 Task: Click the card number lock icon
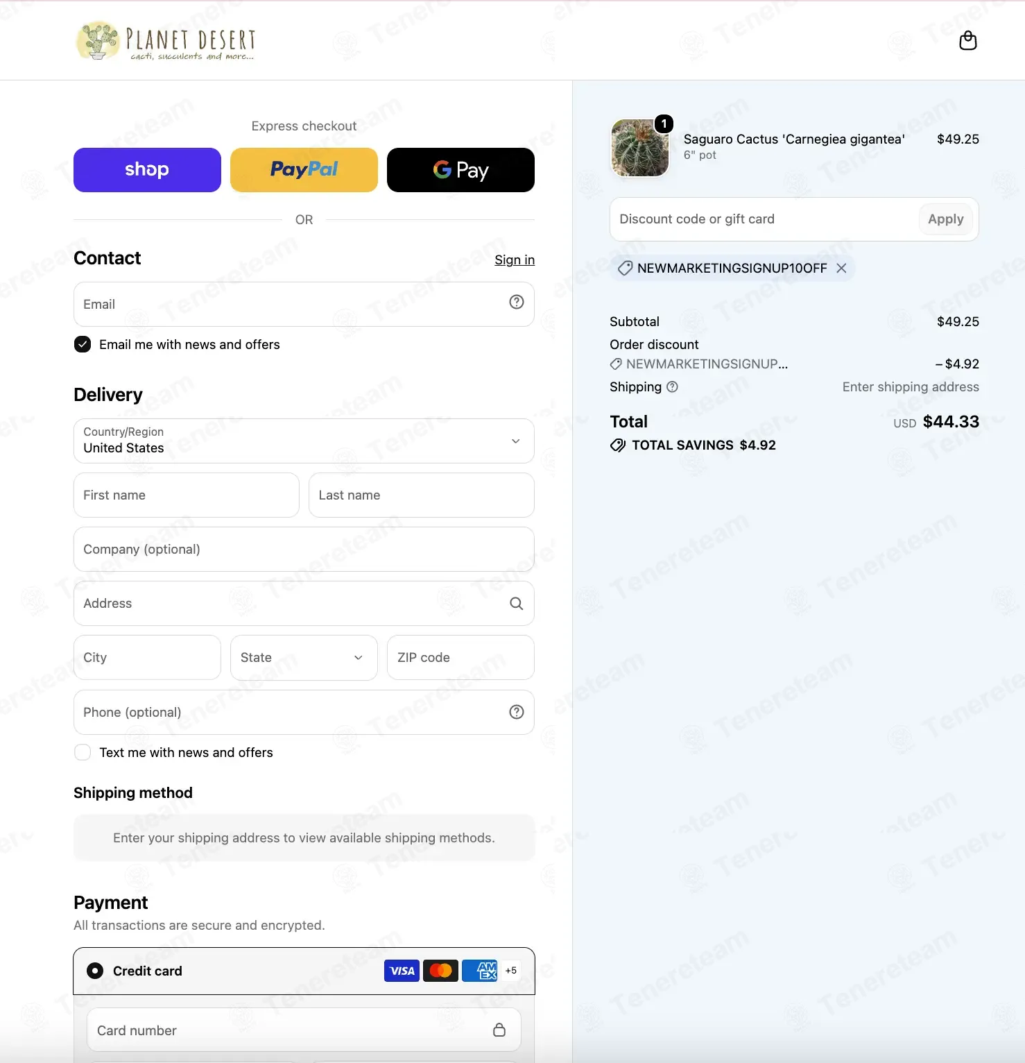pos(499,1030)
